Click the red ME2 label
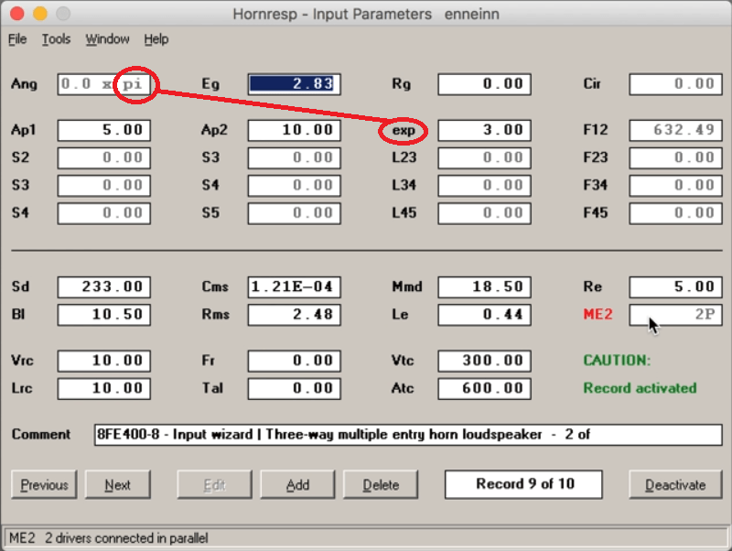 597,314
